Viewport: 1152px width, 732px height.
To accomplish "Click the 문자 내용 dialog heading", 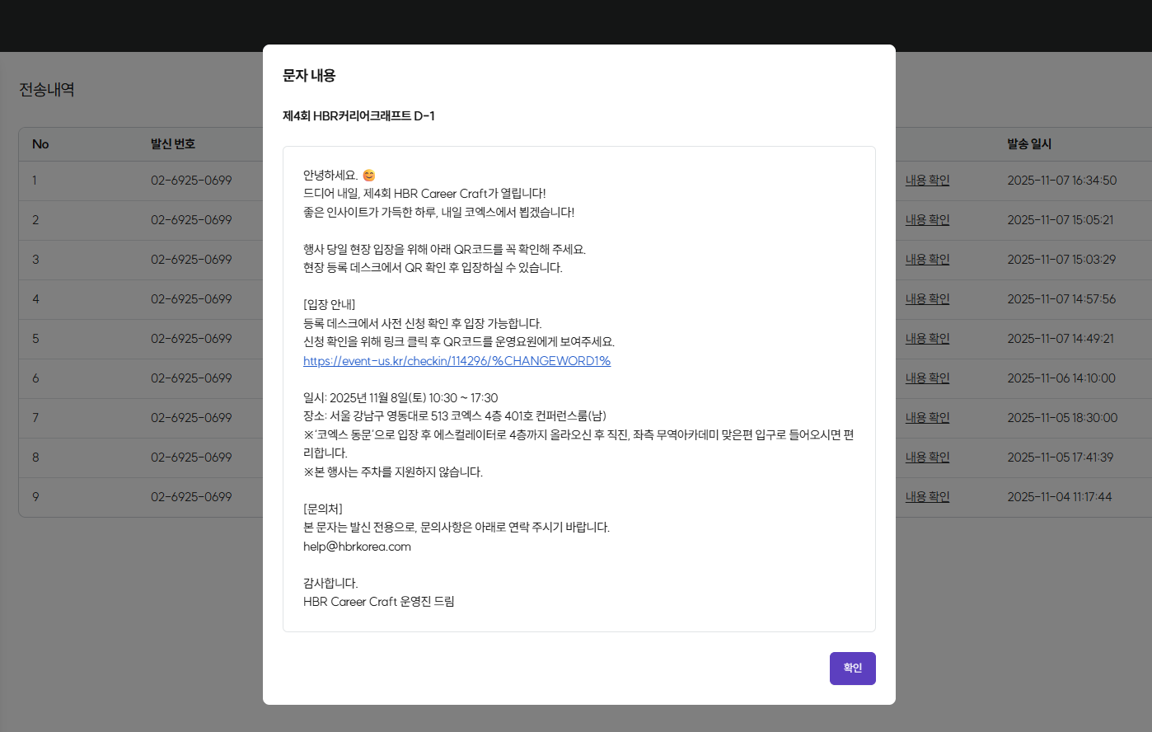I will coord(307,74).
